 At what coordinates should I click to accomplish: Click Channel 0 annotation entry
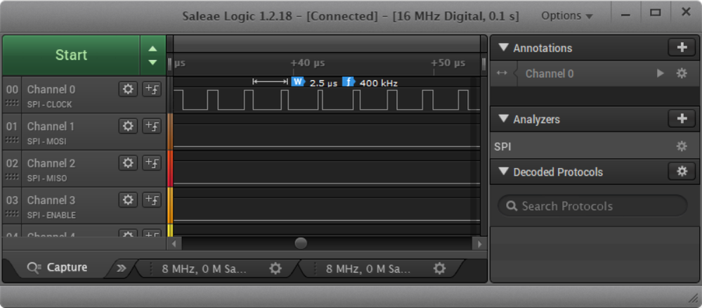click(x=549, y=74)
